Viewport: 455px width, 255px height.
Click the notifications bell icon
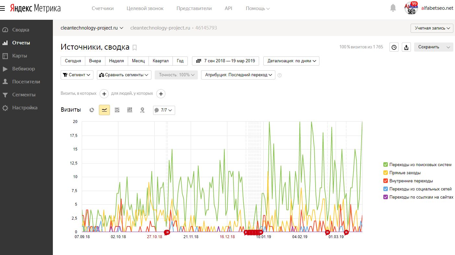(x=393, y=8)
